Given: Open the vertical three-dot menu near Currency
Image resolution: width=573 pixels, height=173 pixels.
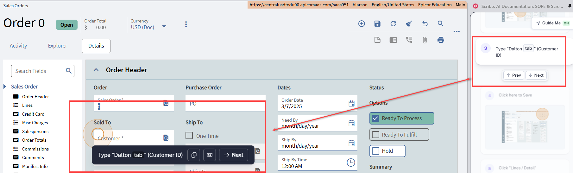Looking at the screenshot, I should pos(186,24).
